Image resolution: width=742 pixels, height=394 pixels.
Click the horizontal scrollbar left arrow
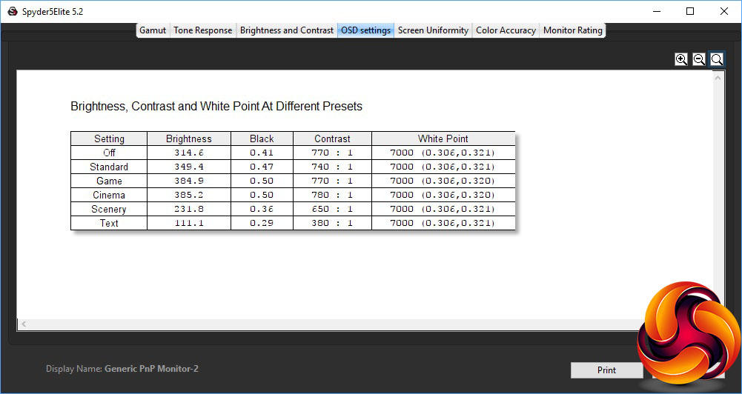(x=24, y=324)
